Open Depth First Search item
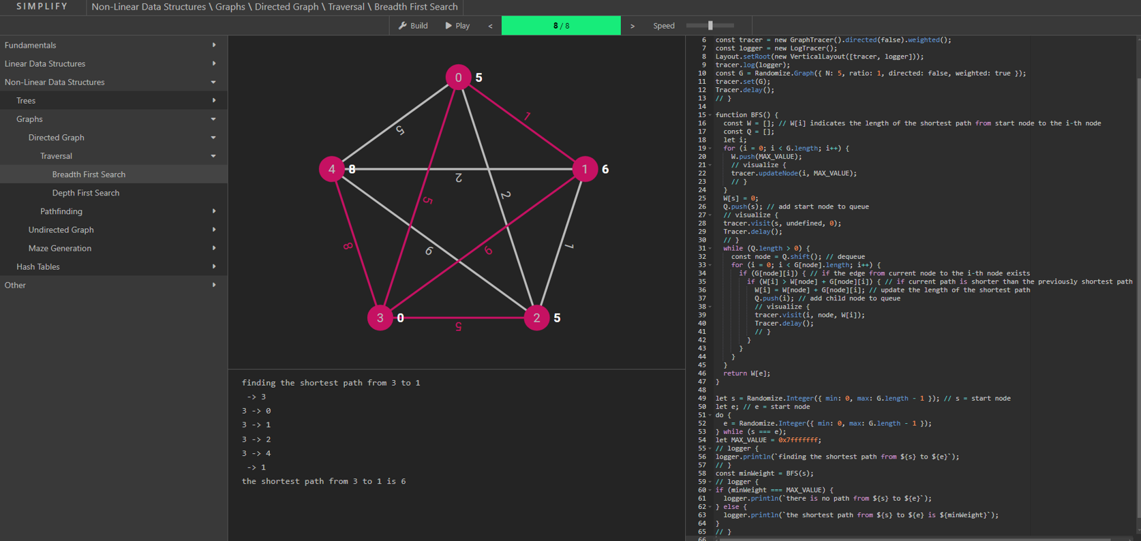The height and width of the screenshot is (541, 1141). coord(113,192)
